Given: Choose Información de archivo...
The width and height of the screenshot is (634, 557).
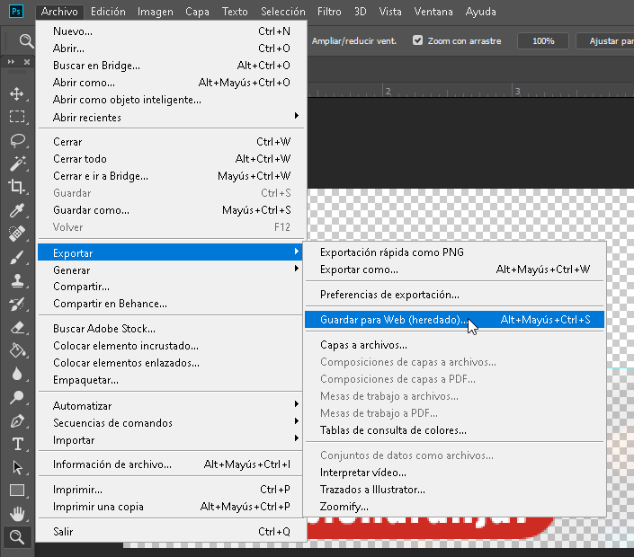Looking at the screenshot, I should click(x=171, y=464).
